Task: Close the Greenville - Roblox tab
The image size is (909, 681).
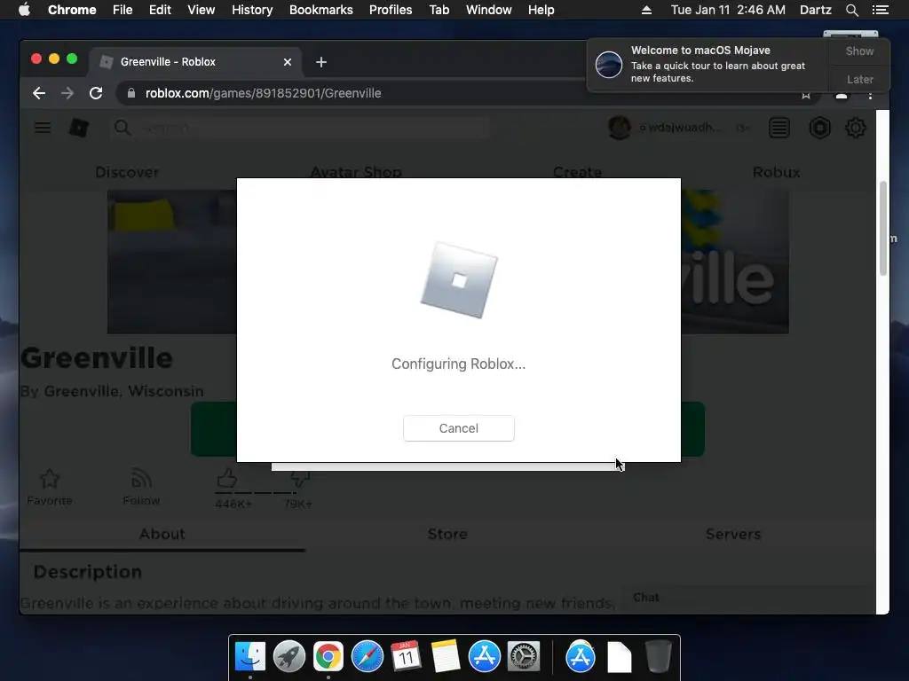Action: pos(288,62)
